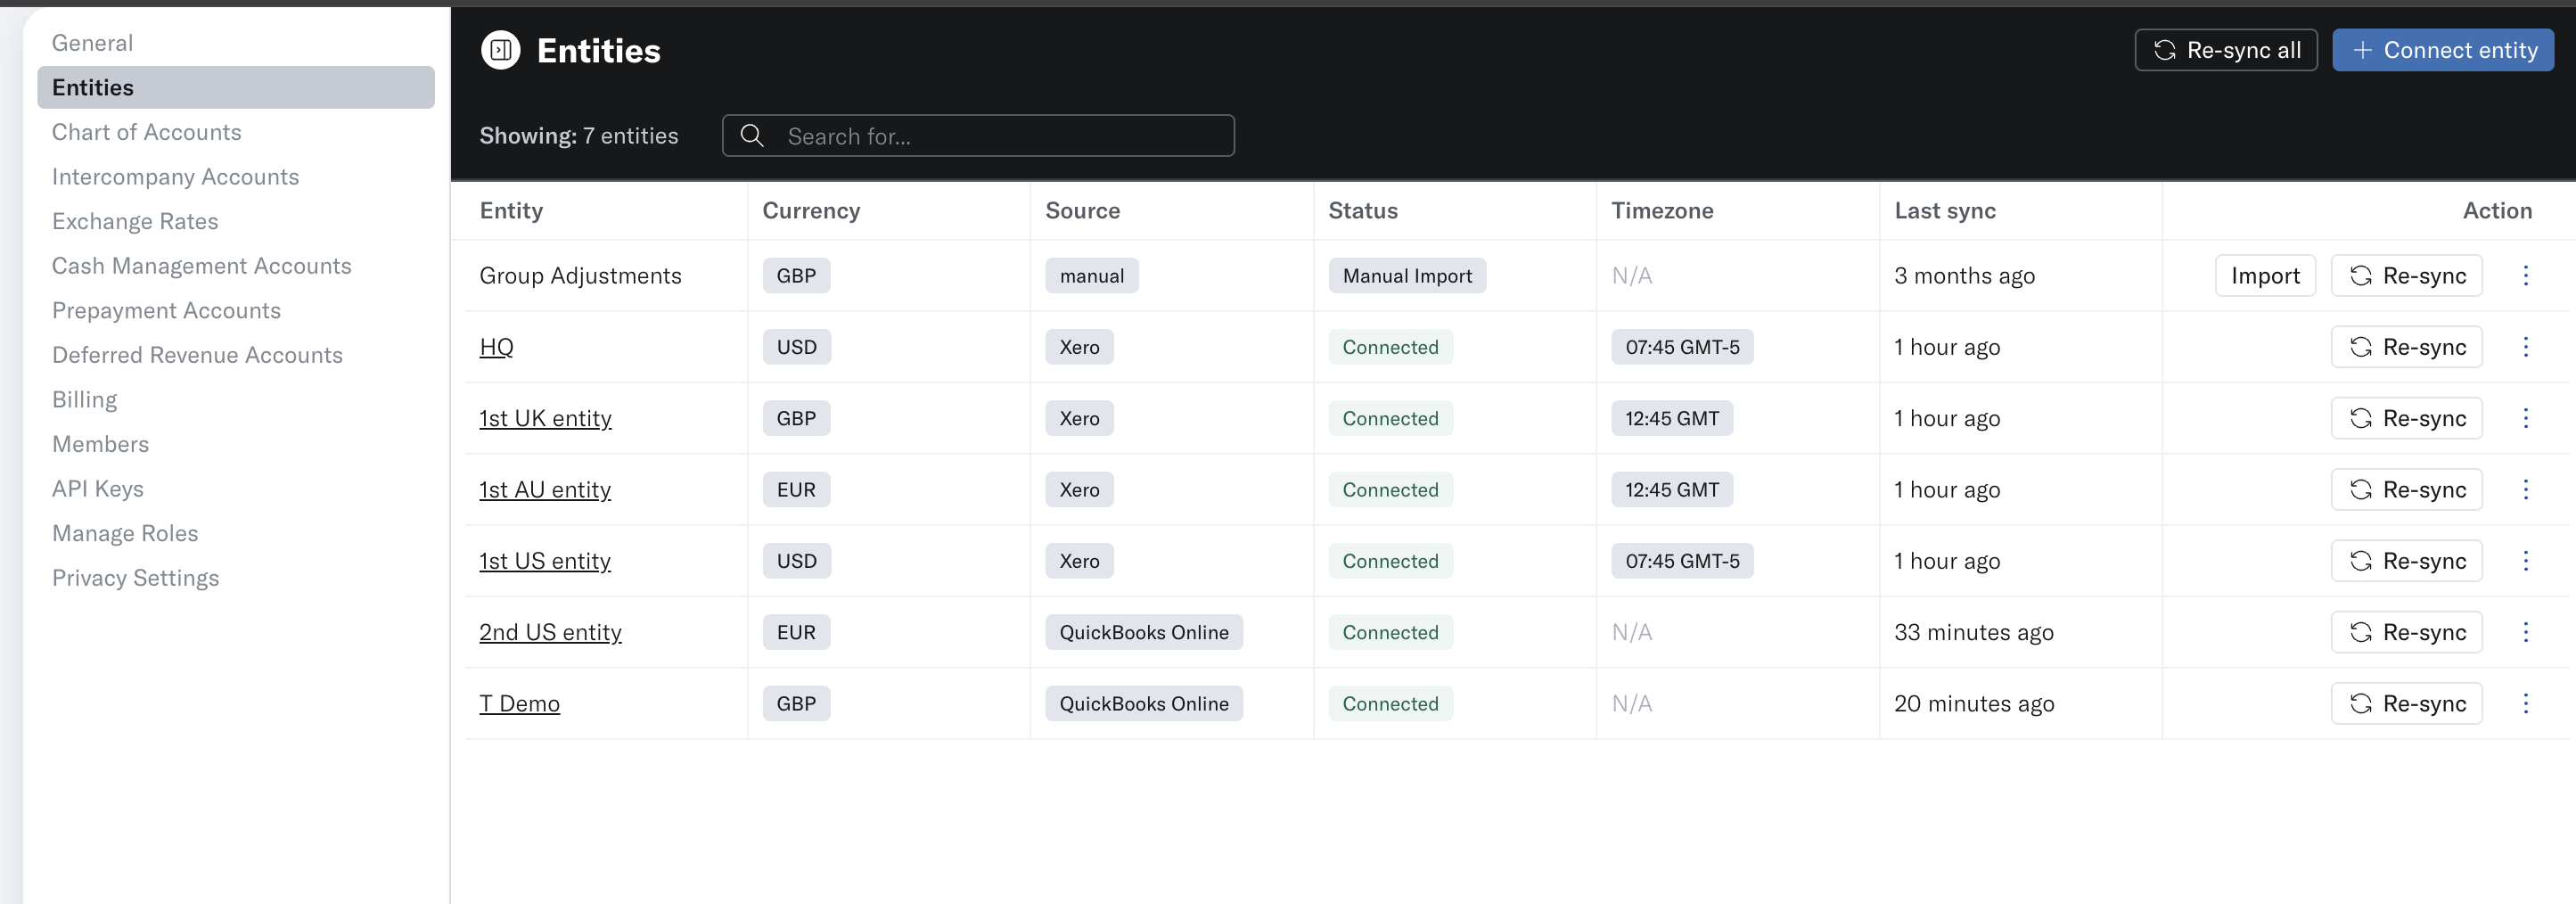Image resolution: width=2576 pixels, height=904 pixels.
Task: Re-sync the HQ entity
Action: point(2406,347)
